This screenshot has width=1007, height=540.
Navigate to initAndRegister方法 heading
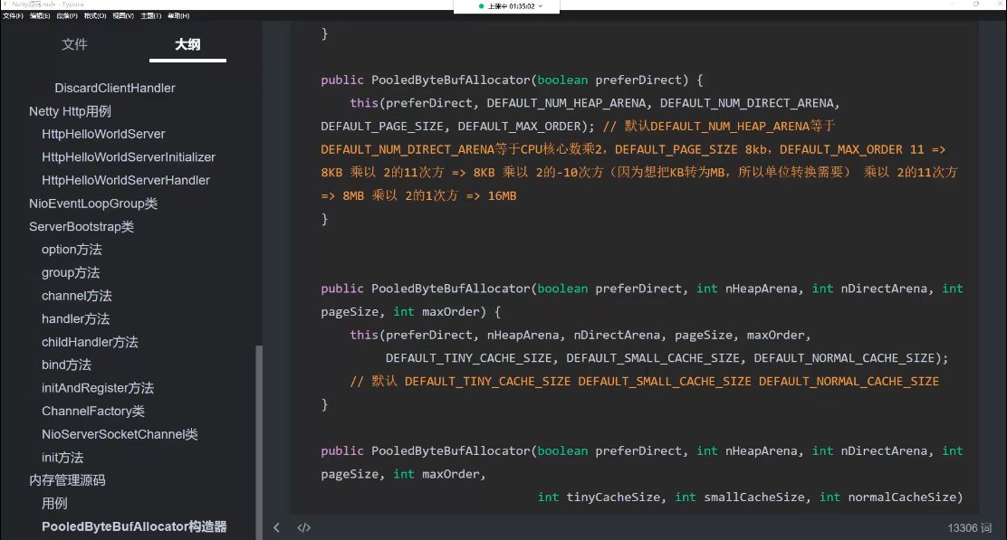[x=98, y=388]
